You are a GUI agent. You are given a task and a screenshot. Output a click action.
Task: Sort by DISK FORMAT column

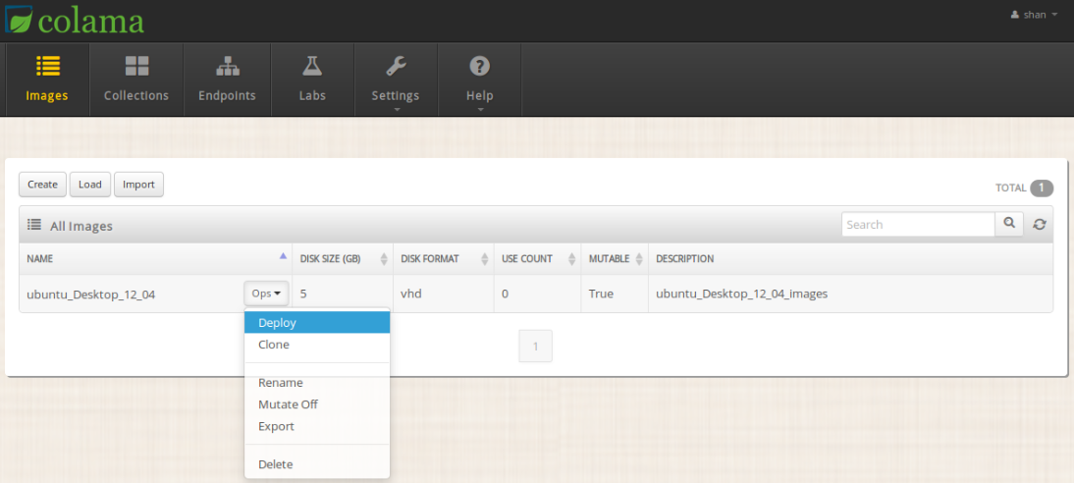(x=444, y=259)
